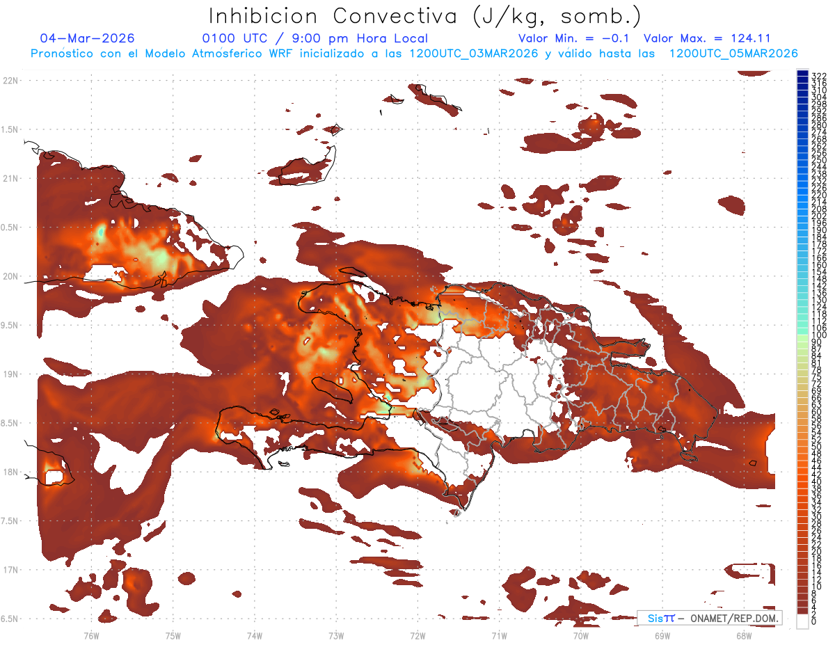Click the "72W" longitude label
Viewport: 835px width, 645px height.
(417, 635)
